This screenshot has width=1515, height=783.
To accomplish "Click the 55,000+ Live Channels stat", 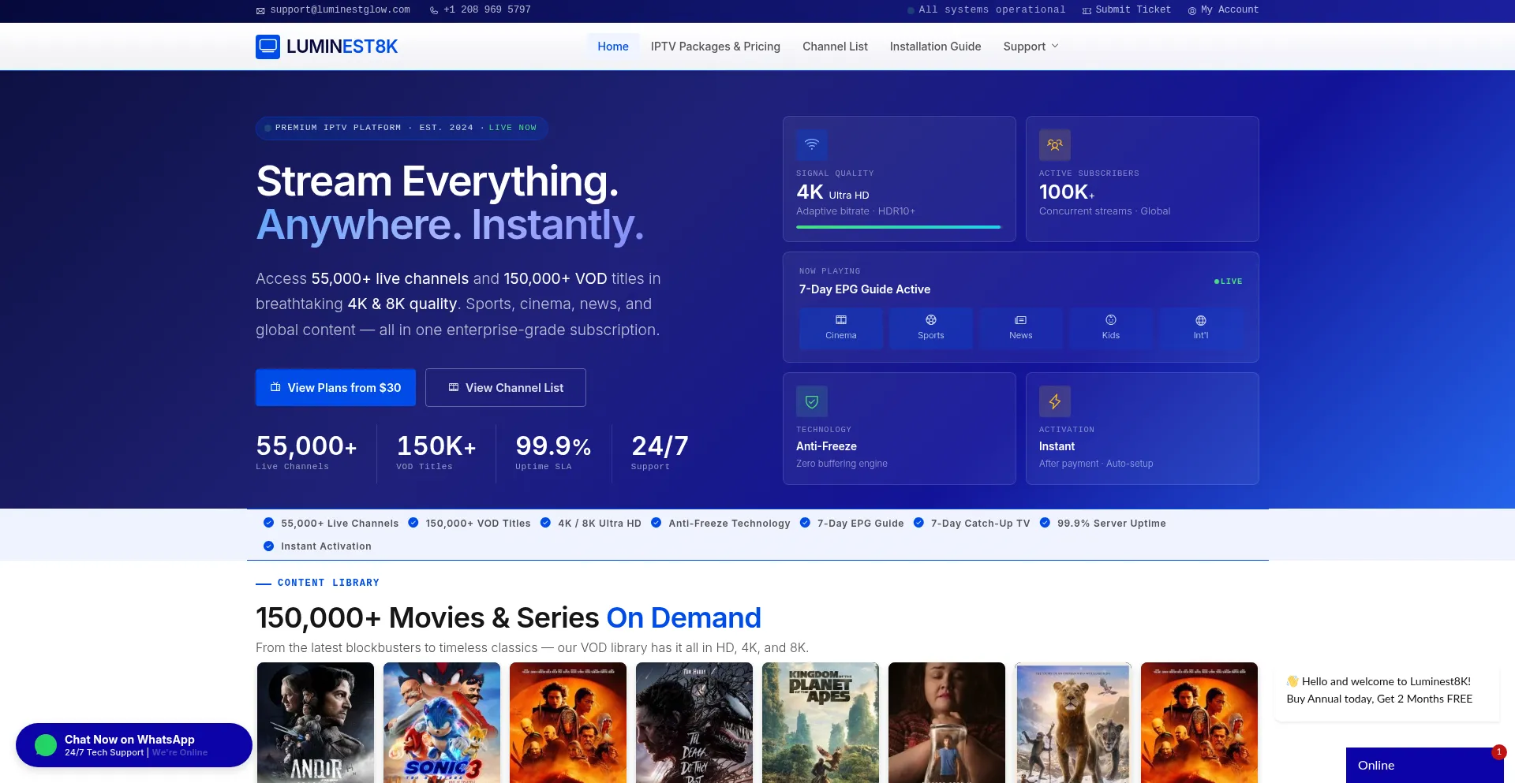I will 306,452.
